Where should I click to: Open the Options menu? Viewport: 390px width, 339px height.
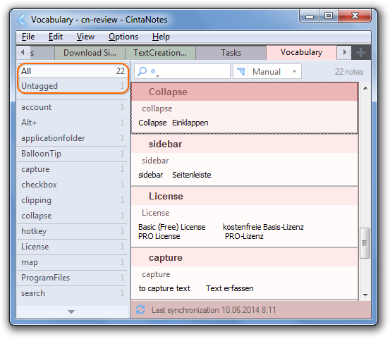(123, 37)
